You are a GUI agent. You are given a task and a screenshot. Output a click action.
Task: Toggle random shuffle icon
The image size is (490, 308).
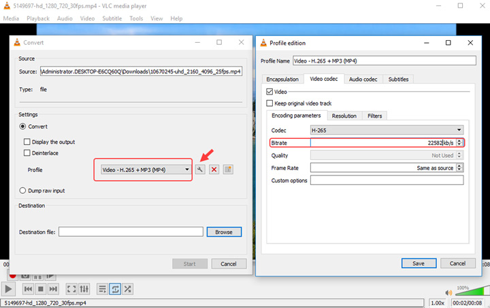click(x=127, y=289)
